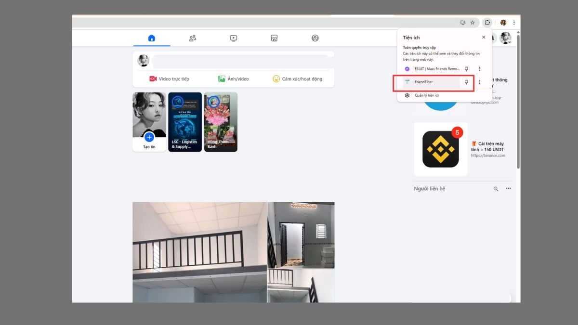
Task: Open the lower-right loft railing photo
Action: (301, 286)
